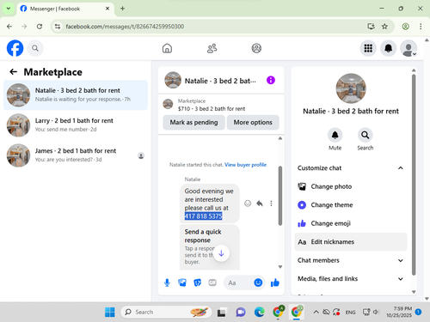Image resolution: width=430 pixels, height=322 pixels.
Task: Open the Chrome profile icon
Action: (x=405, y=27)
